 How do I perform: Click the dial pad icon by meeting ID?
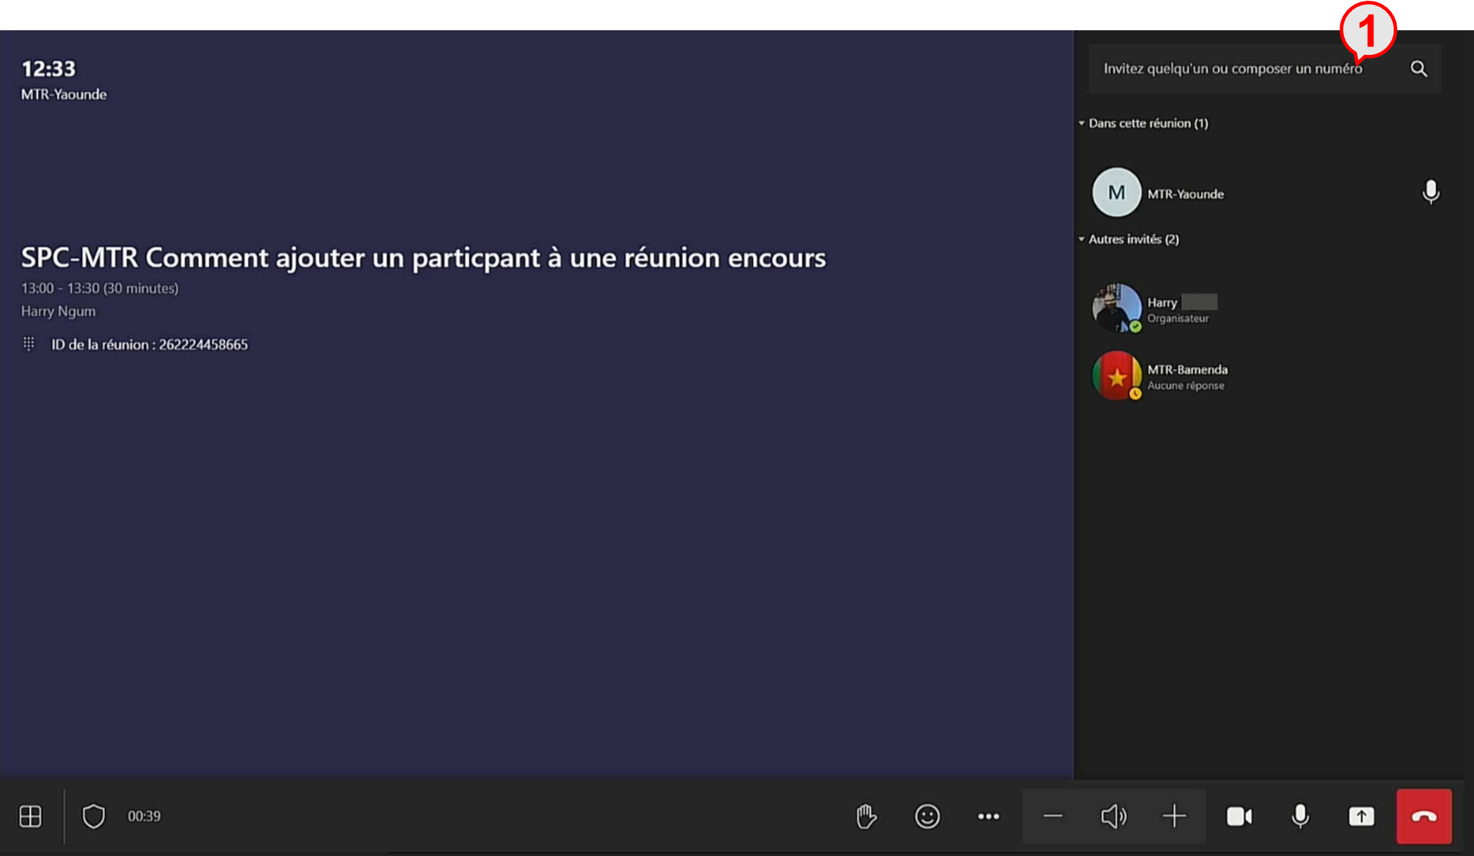tap(29, 344)
